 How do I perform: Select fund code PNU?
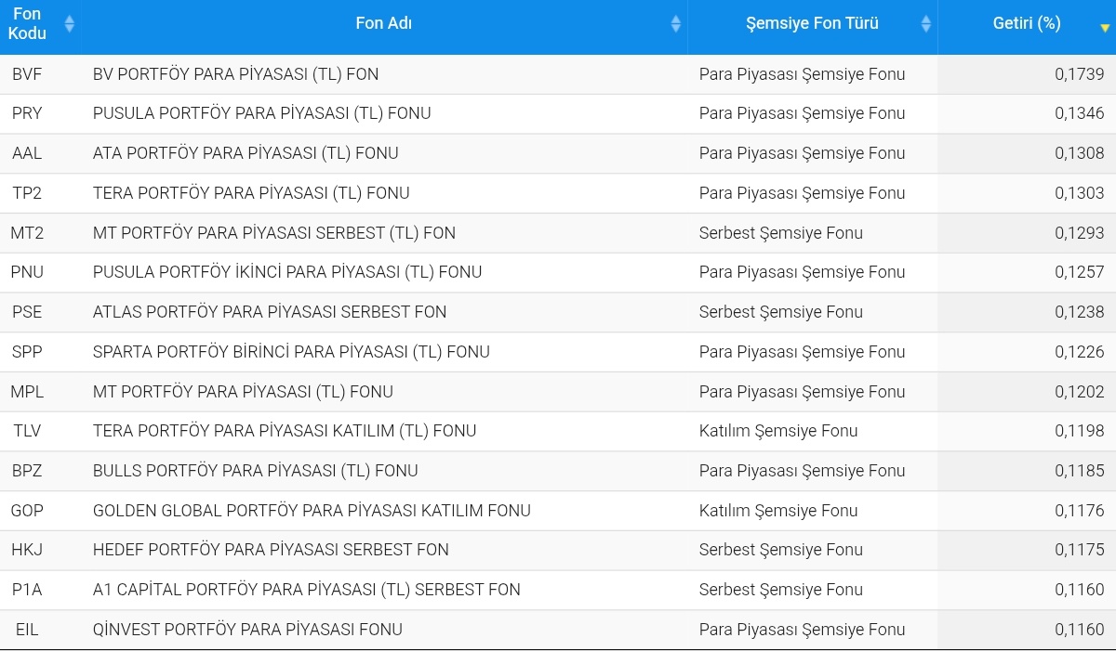(x=27, y=272)
